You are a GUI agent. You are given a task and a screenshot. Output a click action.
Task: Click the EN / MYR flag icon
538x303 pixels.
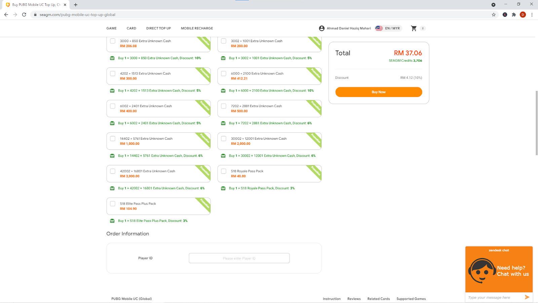click(x=379, y=28)
